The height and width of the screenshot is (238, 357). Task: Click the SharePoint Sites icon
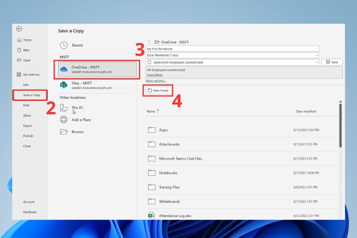point(63,85)
